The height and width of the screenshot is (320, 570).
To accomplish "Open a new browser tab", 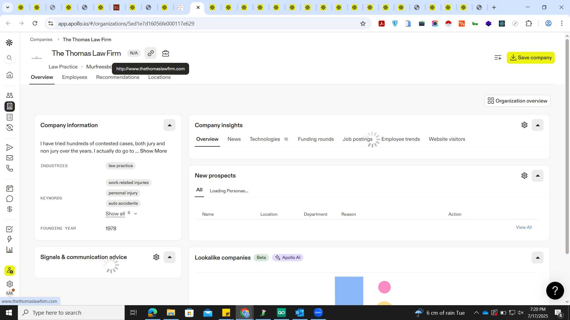I will coord(494,7).
